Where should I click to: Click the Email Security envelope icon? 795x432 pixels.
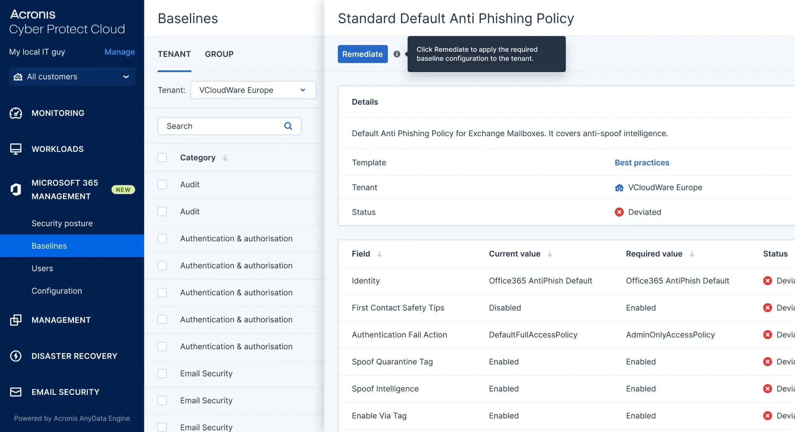click(16, 392)
